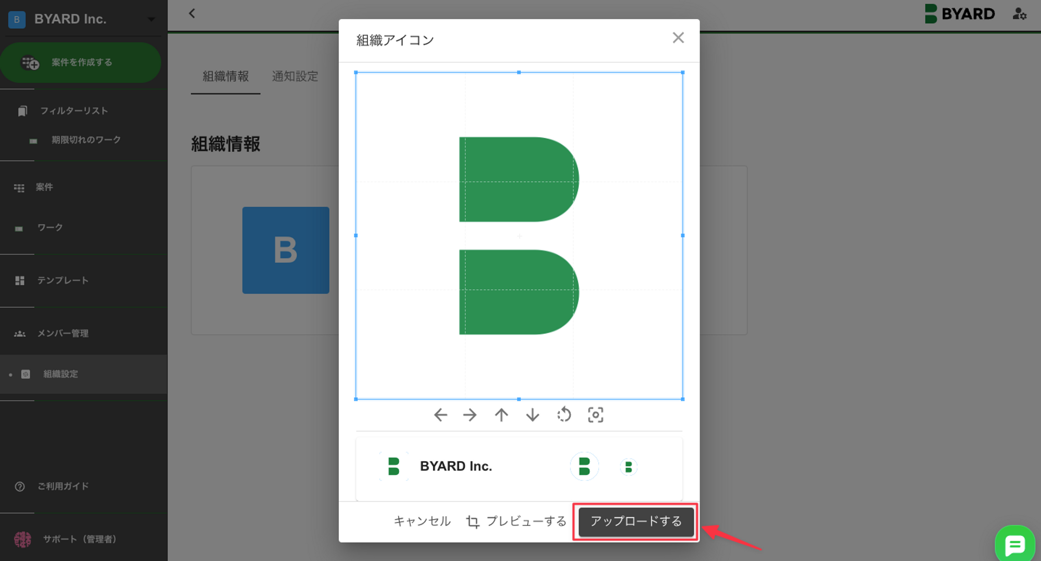Click the サポート avatar icon
1041x561 pixels.
pyautogui.click(x=22, y=539)
